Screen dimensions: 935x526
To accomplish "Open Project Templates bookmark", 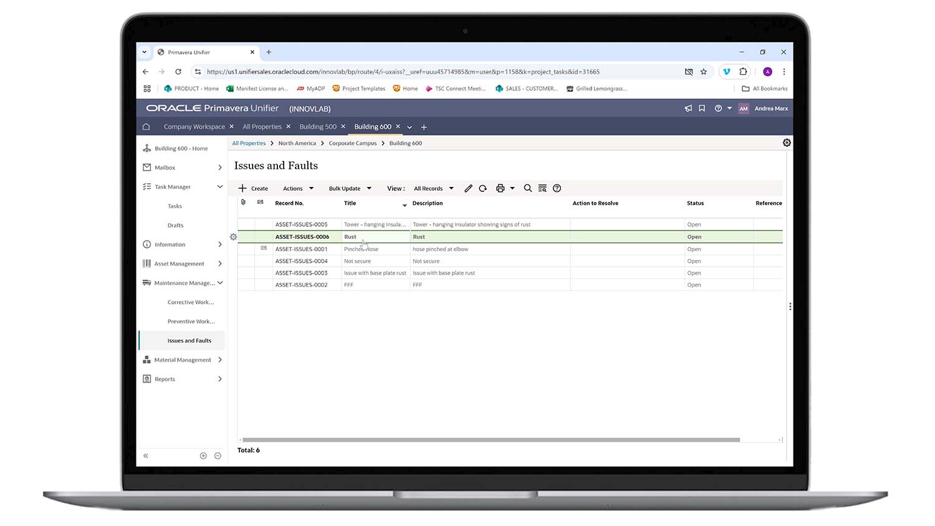I will 359,88.
